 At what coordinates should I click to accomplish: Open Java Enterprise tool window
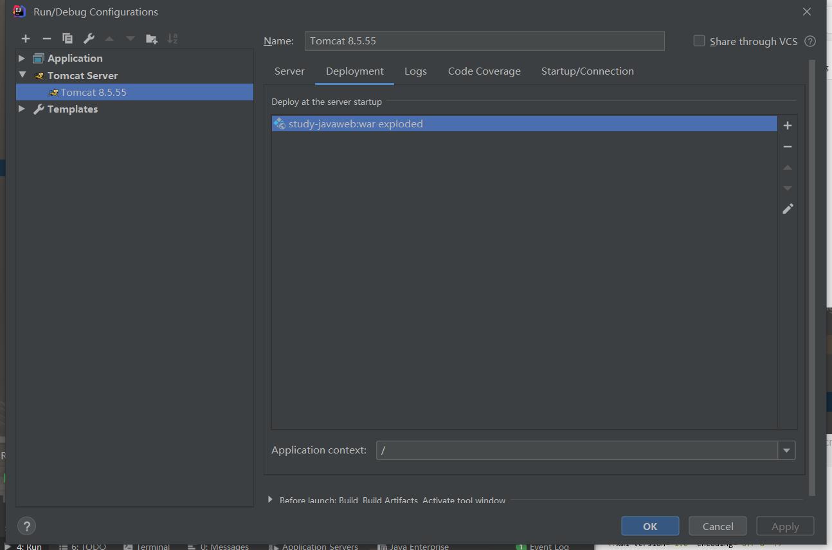click(413, 546)
